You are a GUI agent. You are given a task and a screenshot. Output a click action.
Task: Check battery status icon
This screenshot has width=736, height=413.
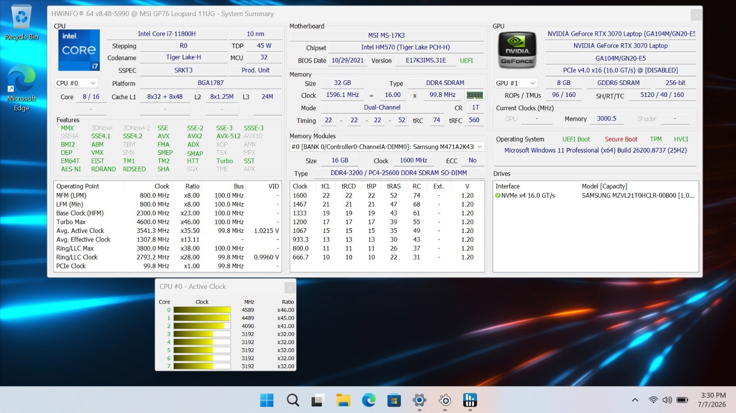pos(682,400)
